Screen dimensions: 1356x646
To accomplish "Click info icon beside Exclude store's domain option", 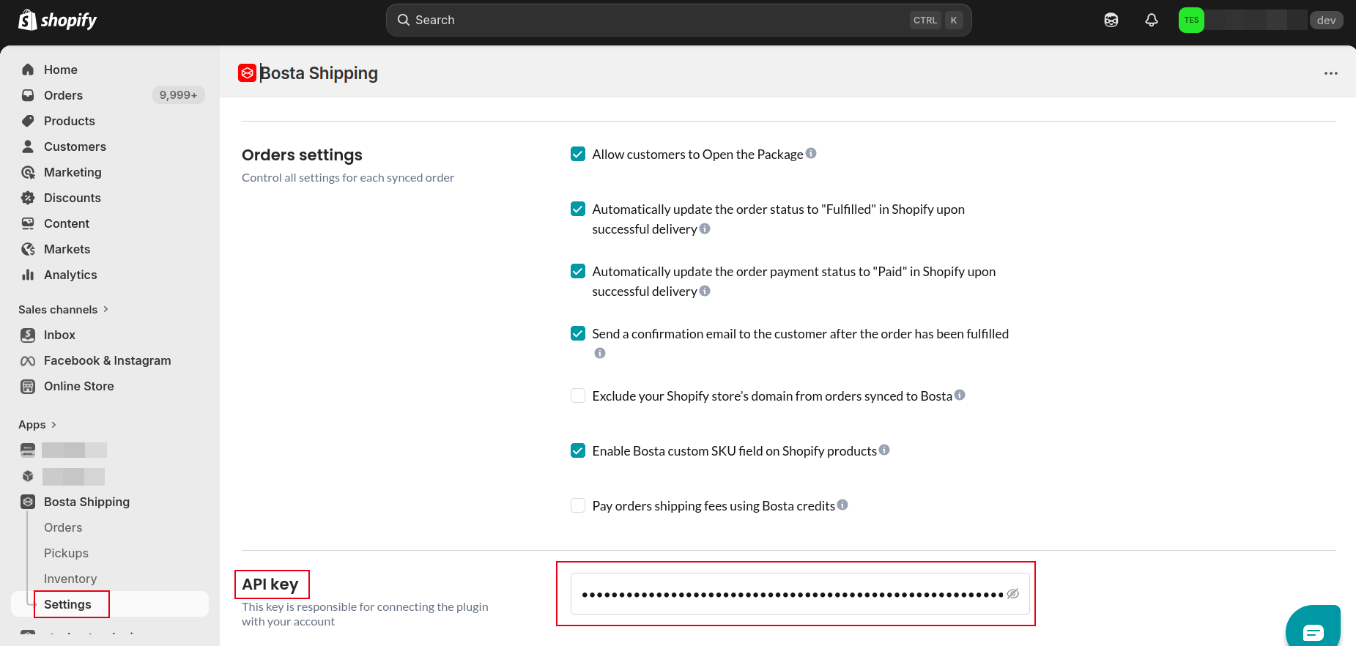I will tap(960, 395).
